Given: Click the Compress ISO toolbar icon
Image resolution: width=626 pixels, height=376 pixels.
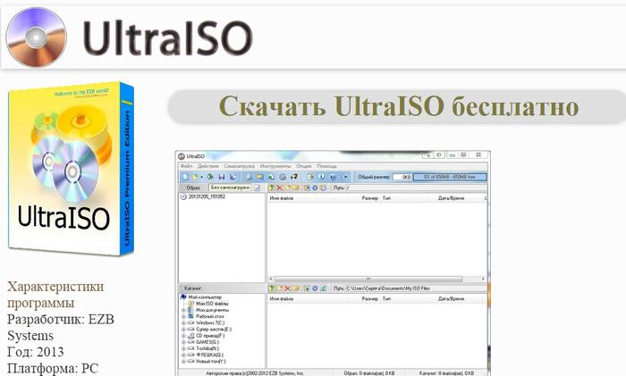Looking at the screenshot, I should pyautogui.click(x=272, y=177).
